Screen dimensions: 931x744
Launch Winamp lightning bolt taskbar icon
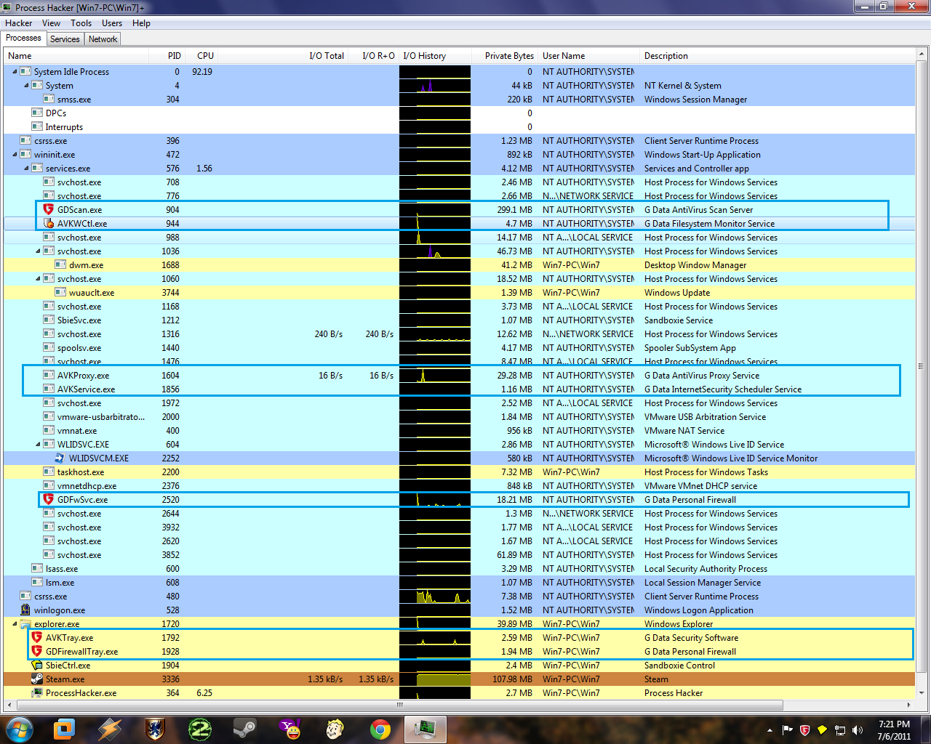pos(110,729)
